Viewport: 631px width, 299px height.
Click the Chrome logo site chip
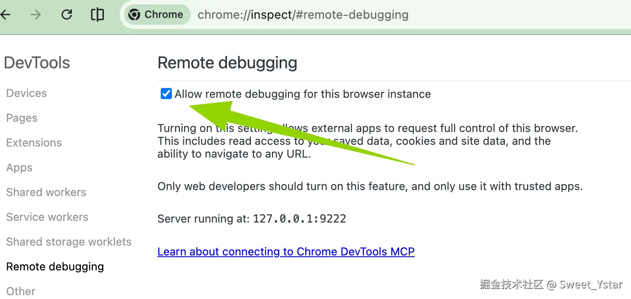pyautogui.click(x=156, y=15)
